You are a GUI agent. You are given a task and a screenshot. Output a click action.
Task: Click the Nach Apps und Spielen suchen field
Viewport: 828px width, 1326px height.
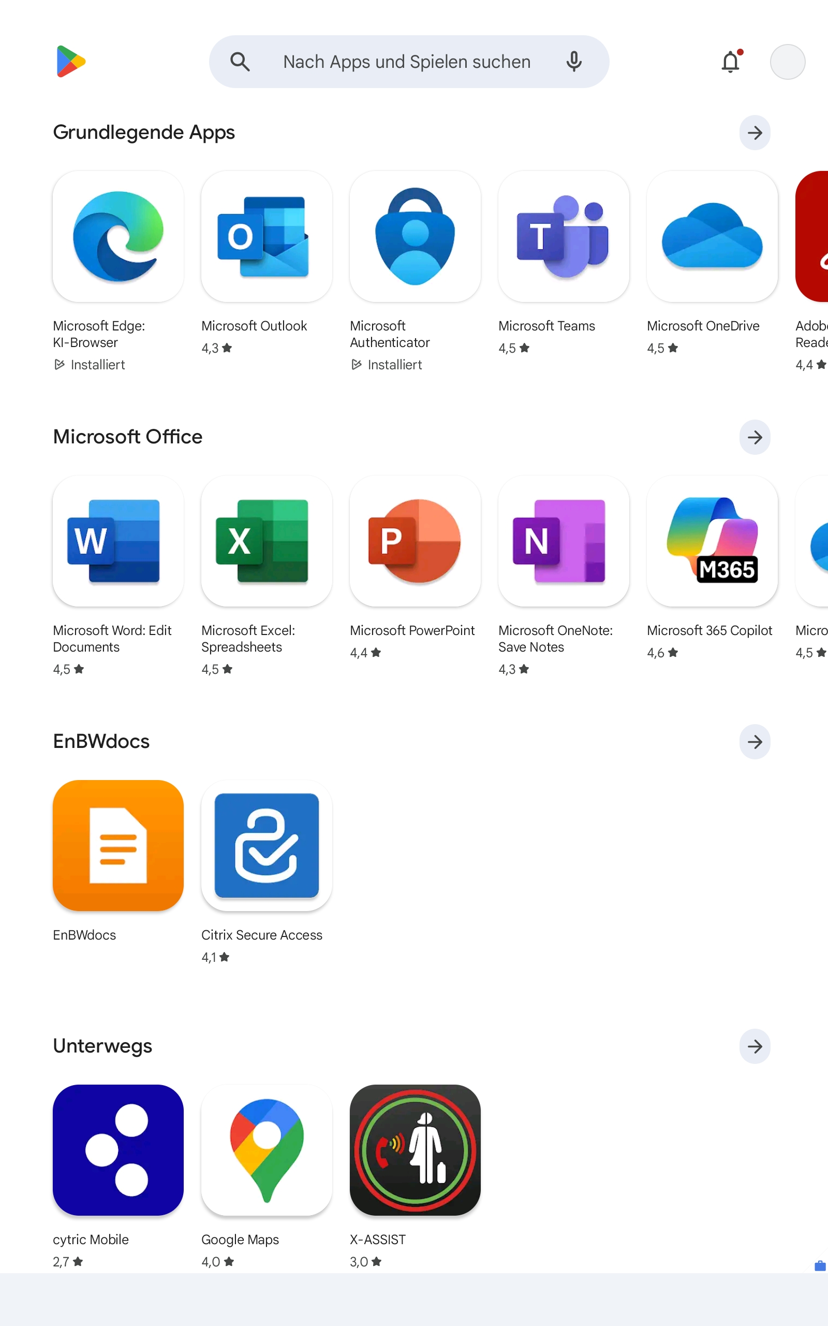tap(409, 62)
